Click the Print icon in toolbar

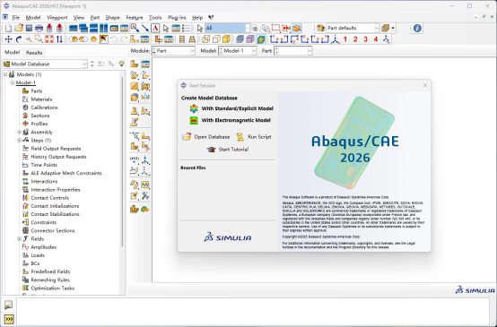(x=39, y=28)
